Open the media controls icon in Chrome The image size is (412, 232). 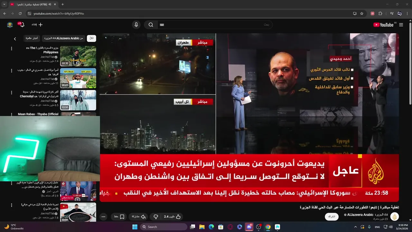click(x=392, y=14)
